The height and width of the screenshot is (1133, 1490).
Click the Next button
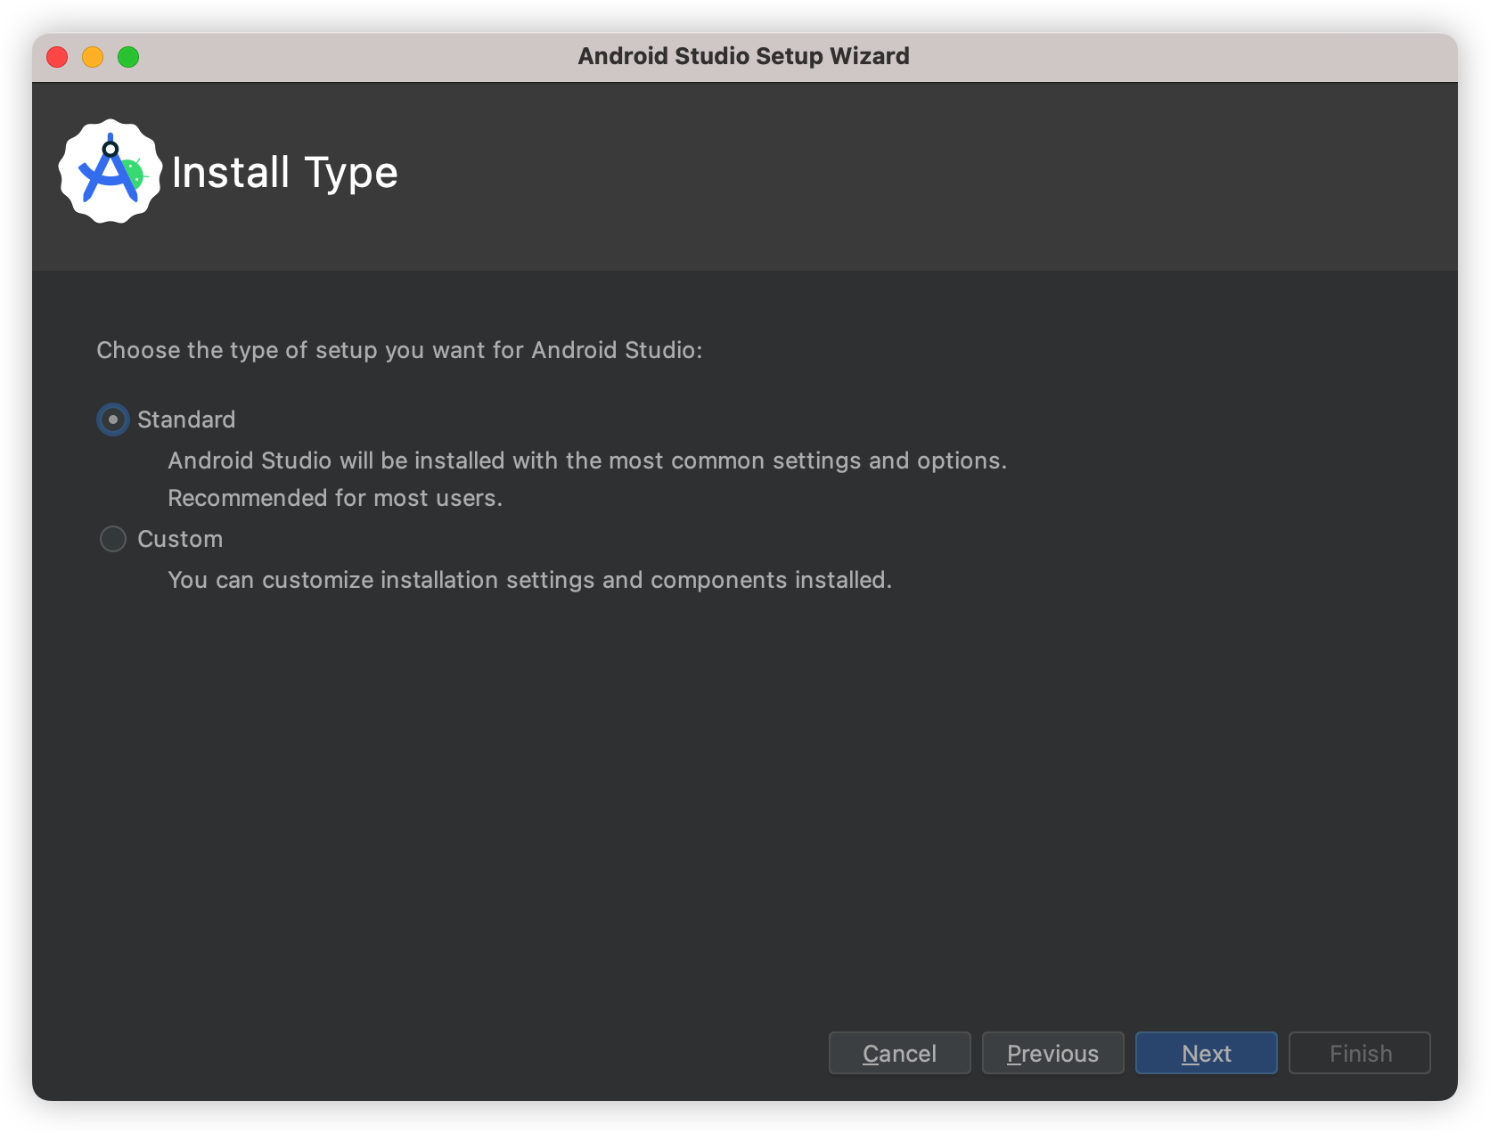coord(1206,1053)
